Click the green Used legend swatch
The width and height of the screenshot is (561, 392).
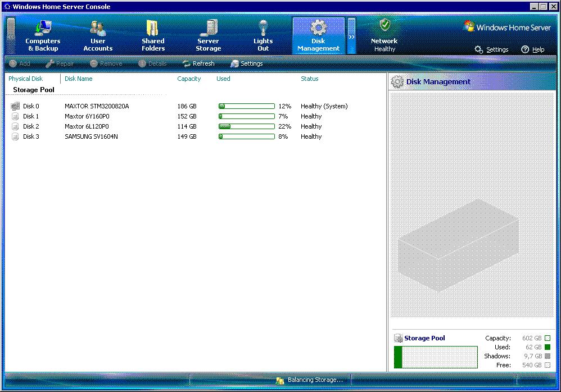[x=548, y=347]
